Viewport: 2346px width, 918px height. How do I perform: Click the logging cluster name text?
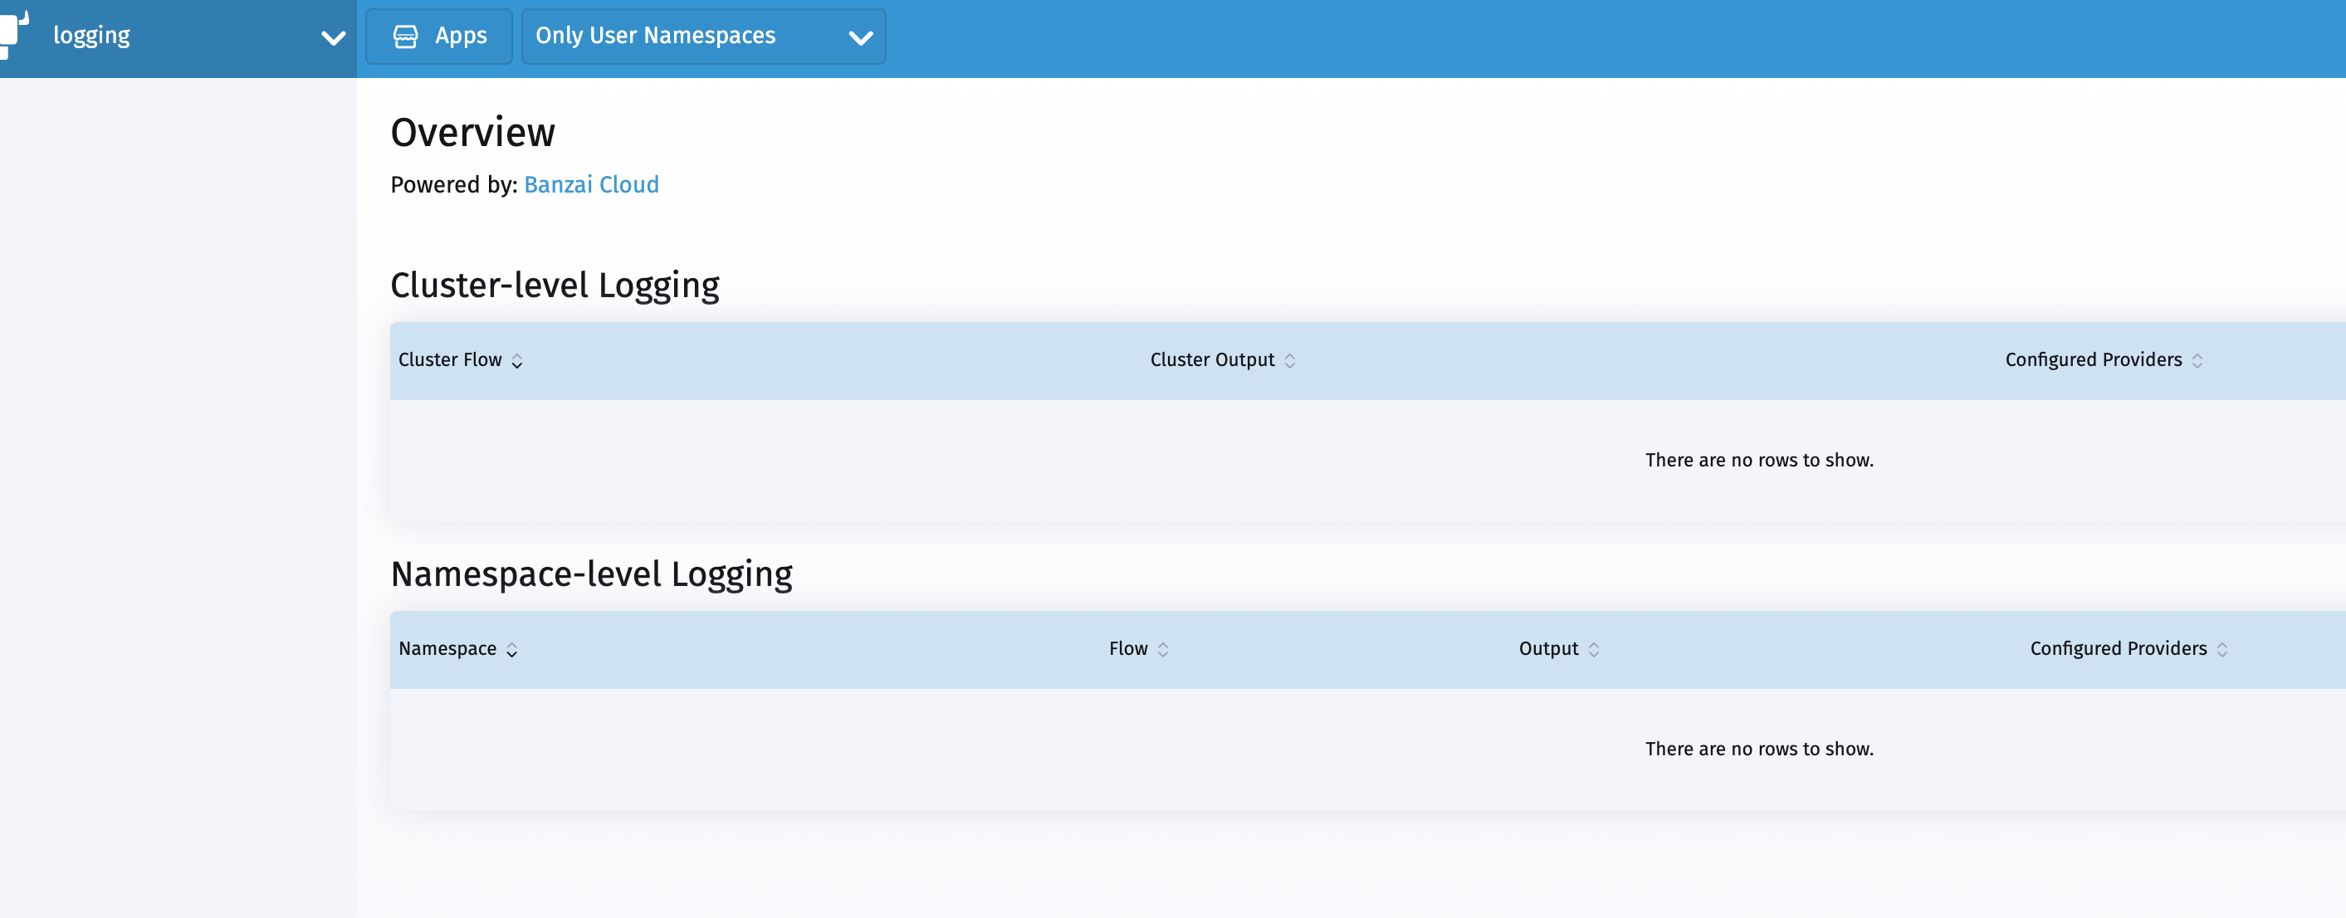[x=91, y=36]
